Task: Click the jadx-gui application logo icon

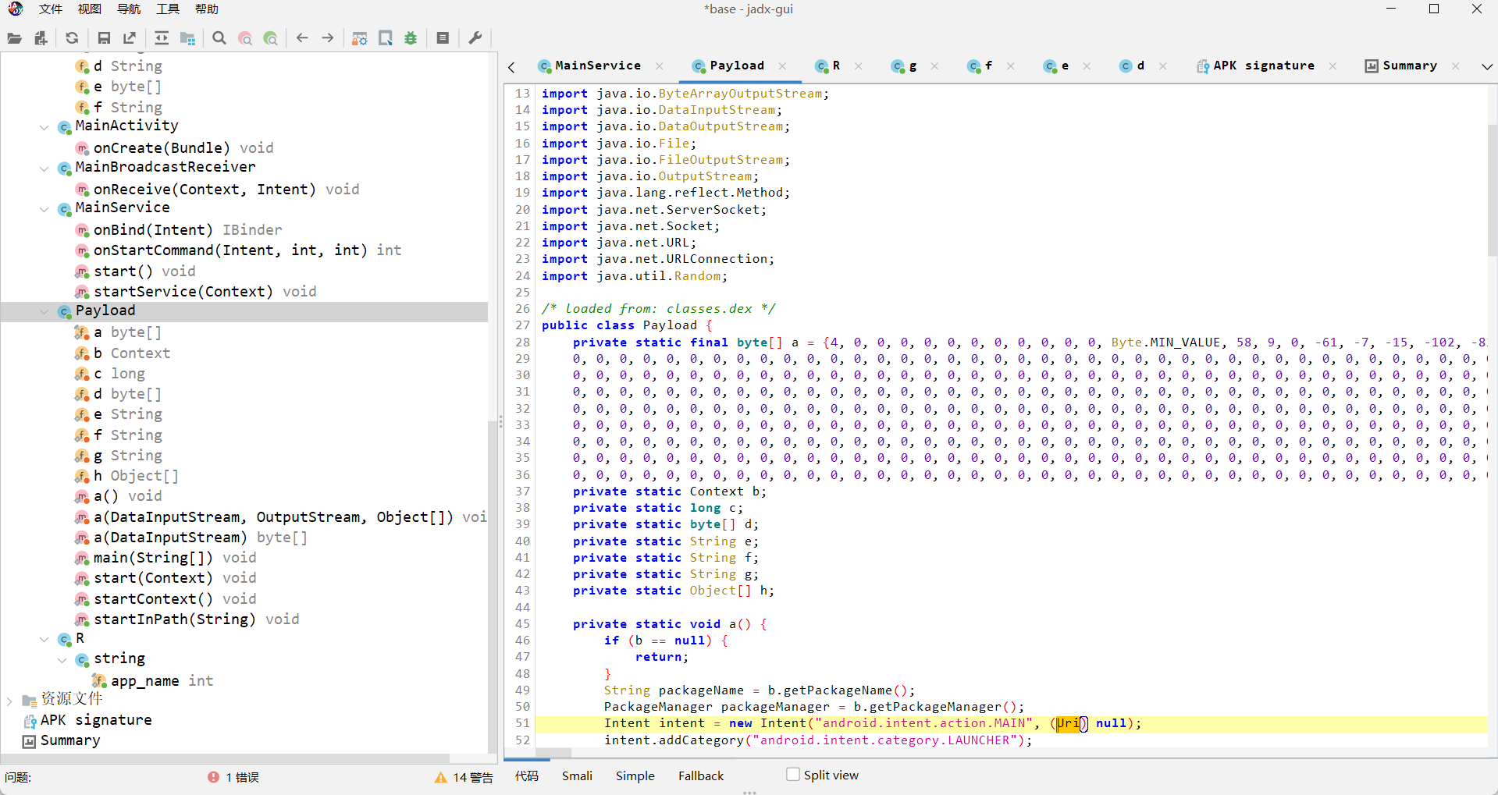Action: [x=16, y=9]
